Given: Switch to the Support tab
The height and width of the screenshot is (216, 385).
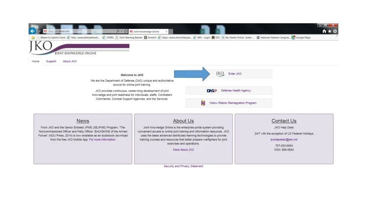Looking at the screenshot, I should point(51,61).
